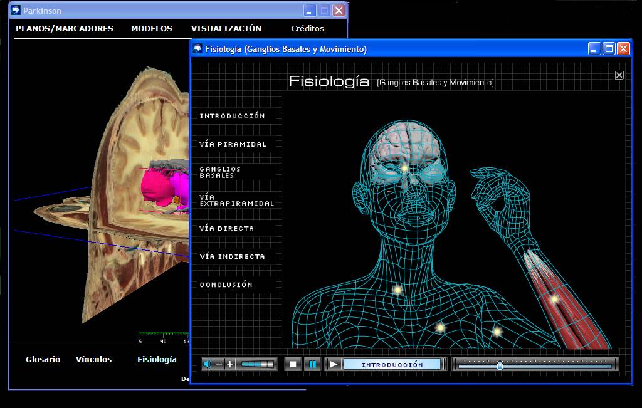Open Créditos in Parkinson window
Image resolution: width=642 pixels, height=408 pixels.
point(307,29)
